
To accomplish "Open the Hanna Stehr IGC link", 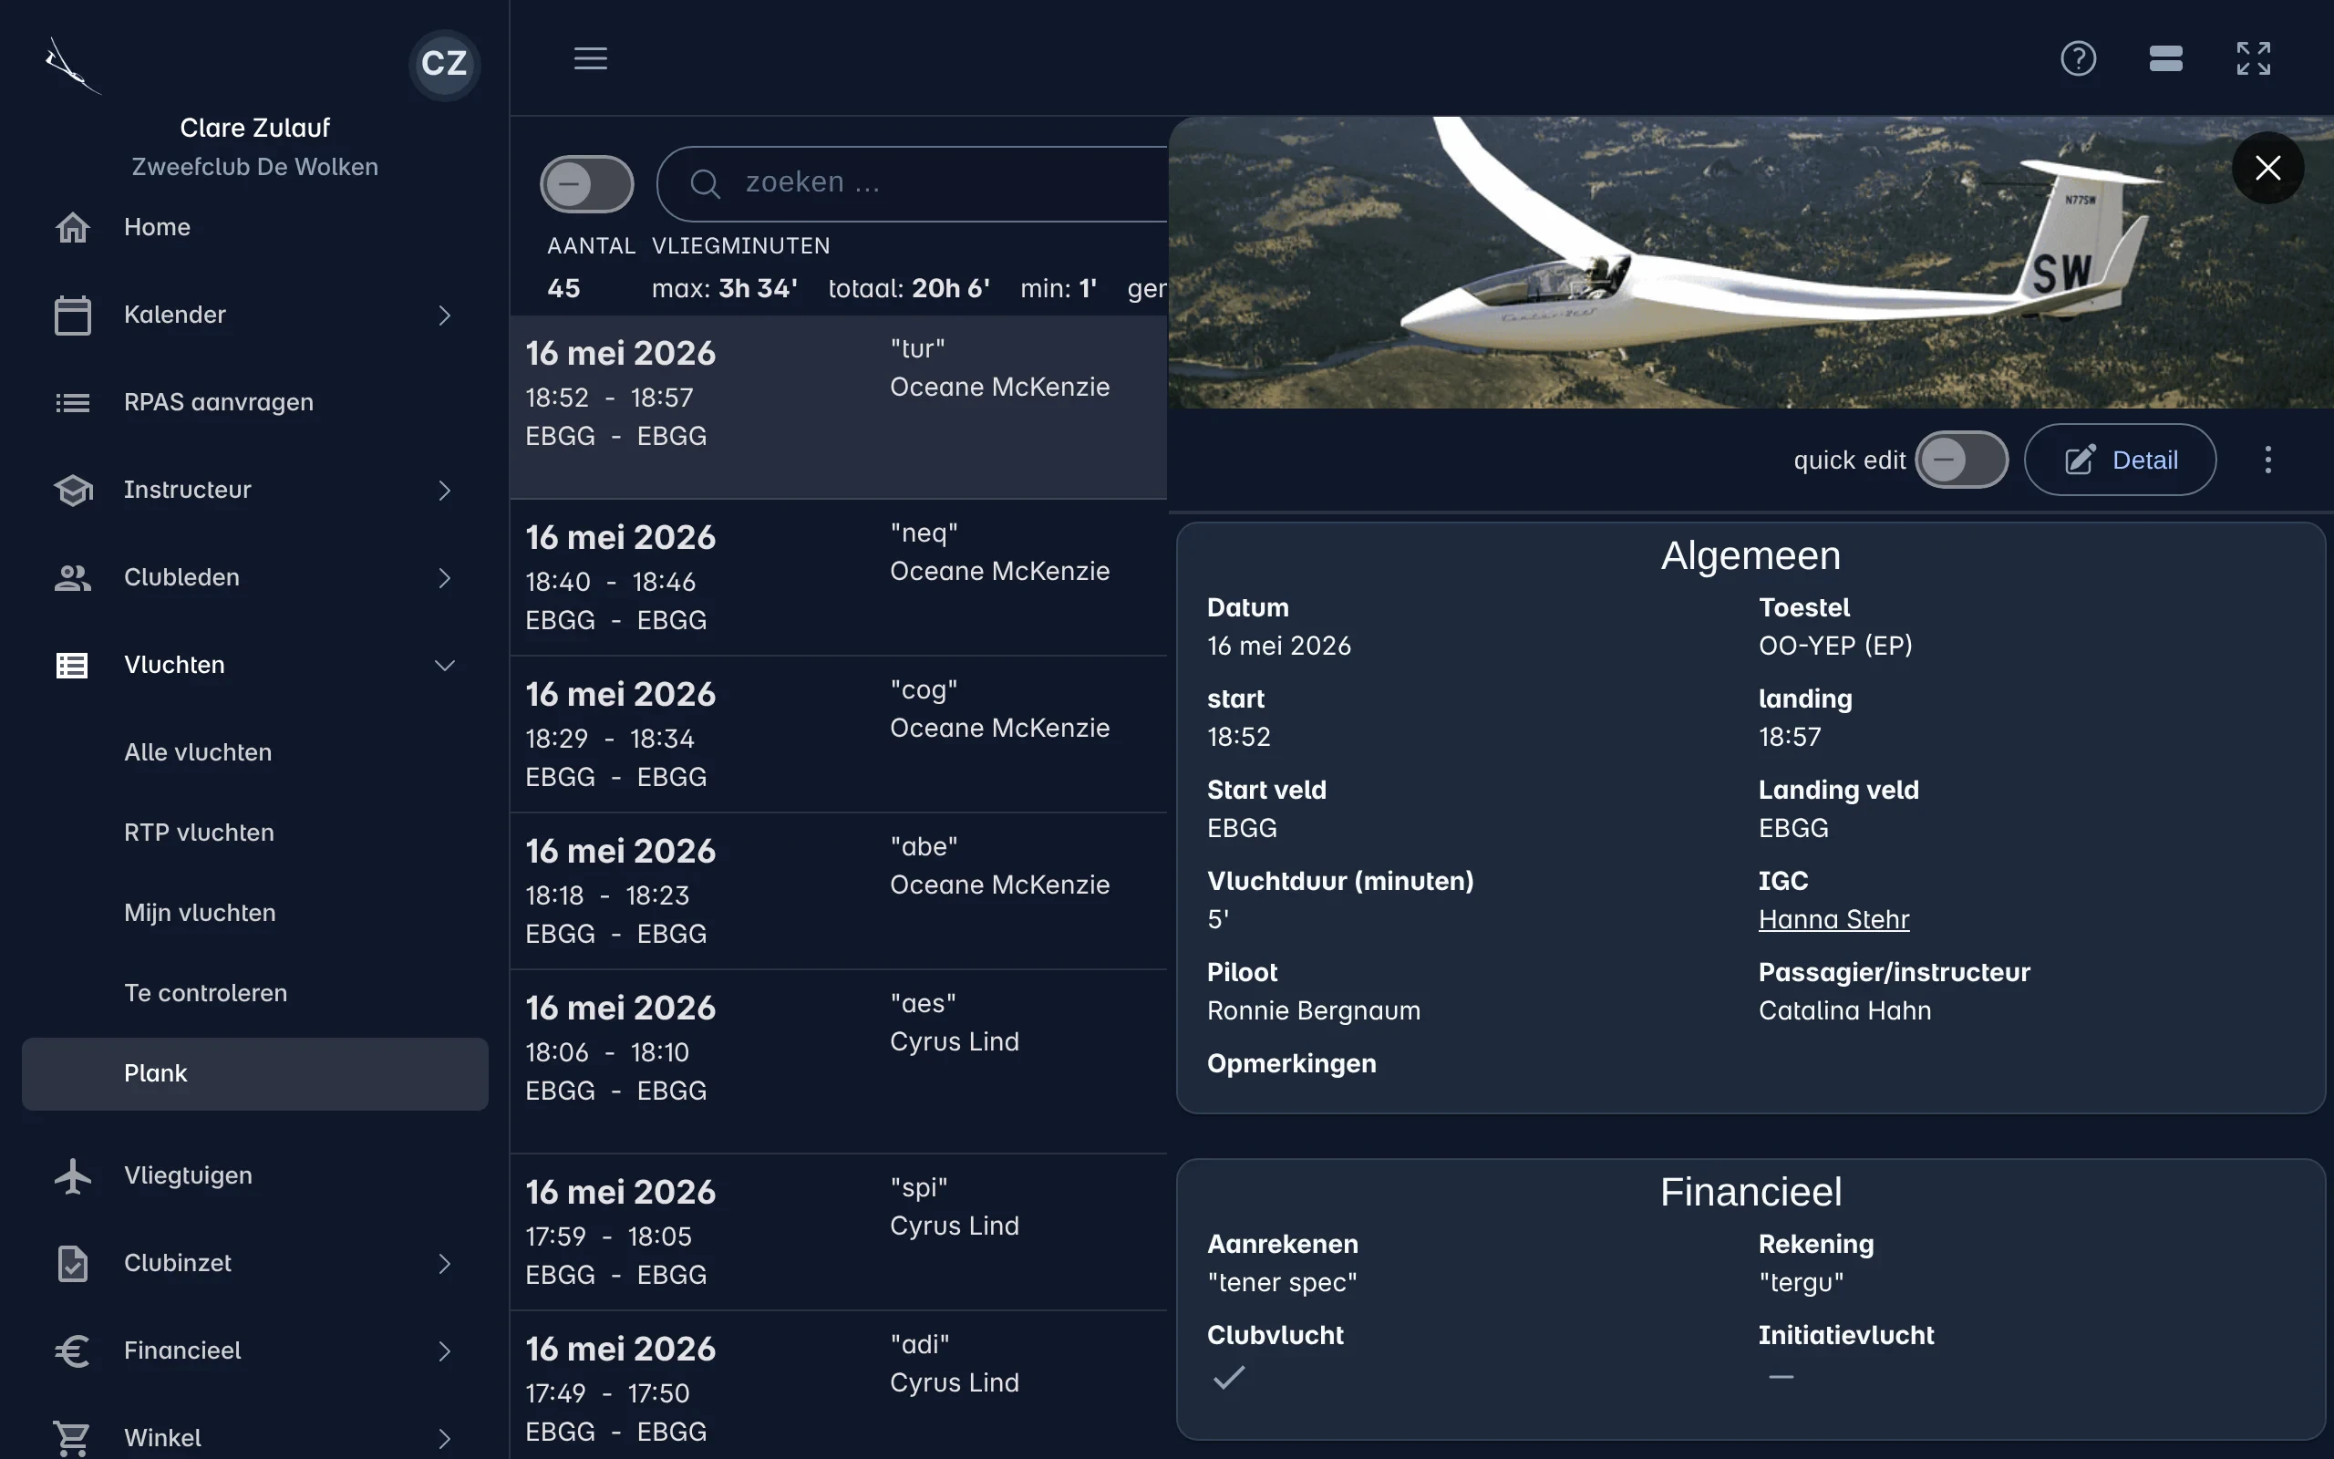I will [x=1833, y=918].
